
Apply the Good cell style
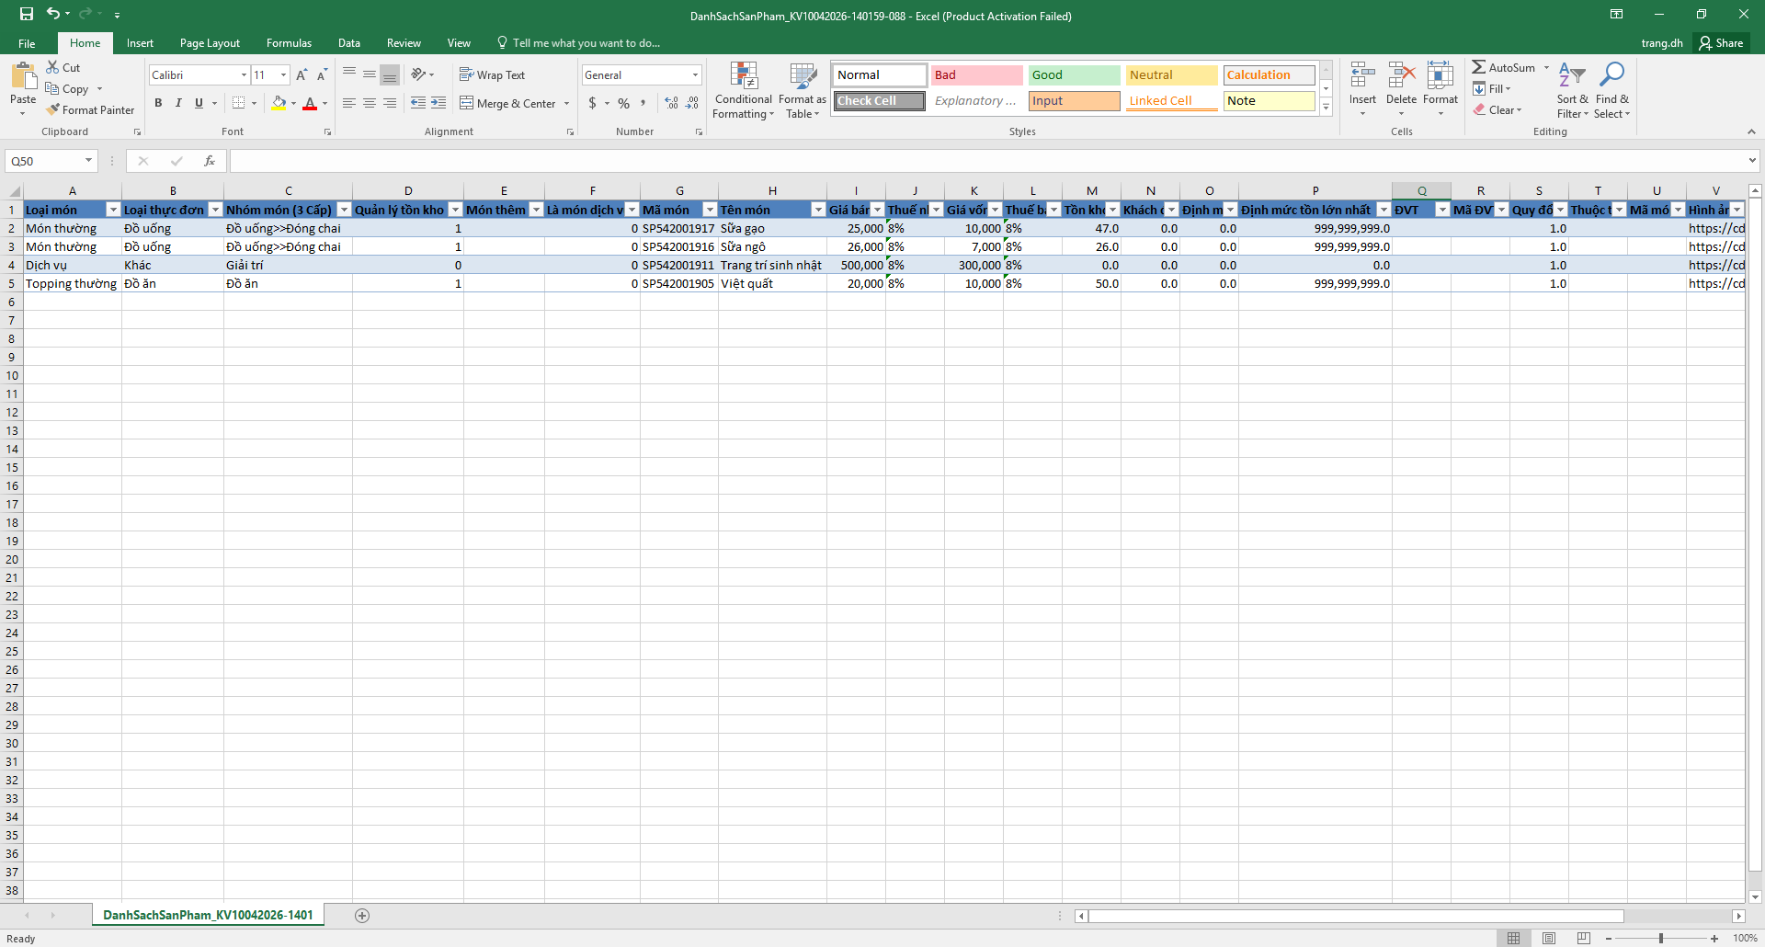[1074, 75]
